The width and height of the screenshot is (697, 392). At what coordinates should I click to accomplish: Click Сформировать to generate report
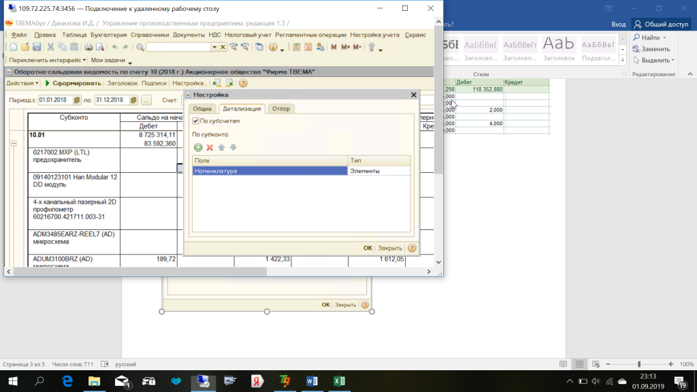(x=74, y=83)
